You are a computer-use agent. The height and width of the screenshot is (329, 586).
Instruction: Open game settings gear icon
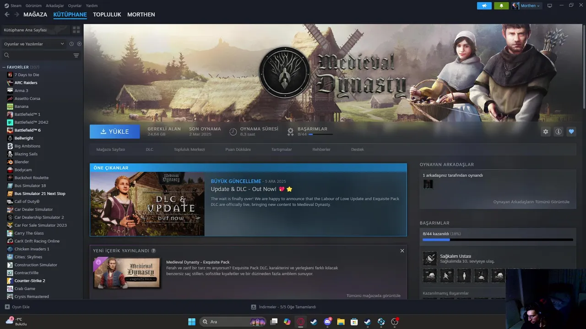pos(545,132)
